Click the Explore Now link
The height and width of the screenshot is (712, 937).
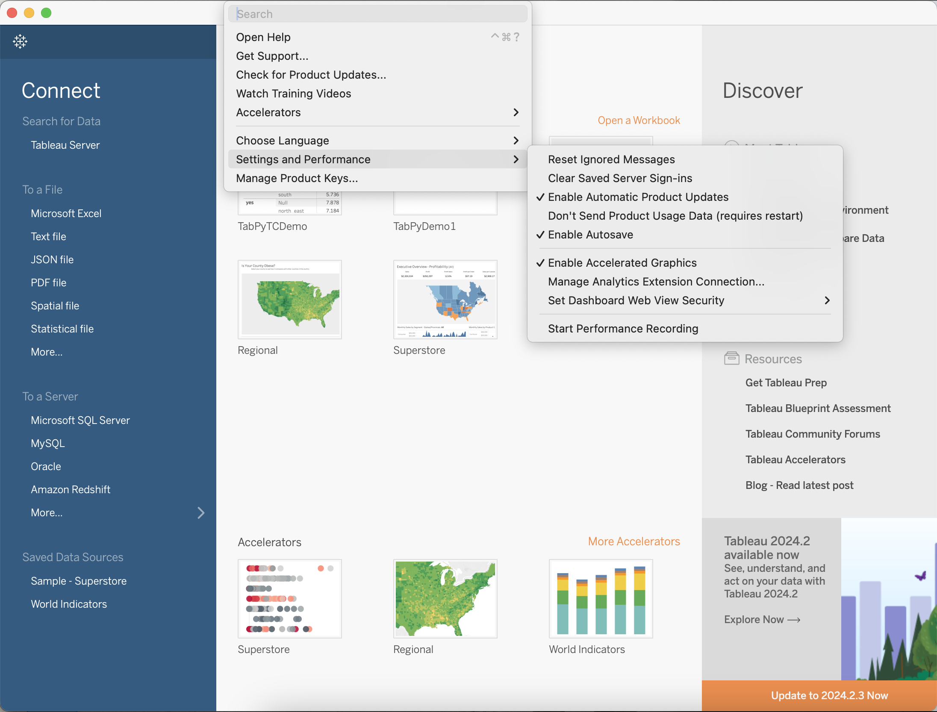tap(762, 619)
